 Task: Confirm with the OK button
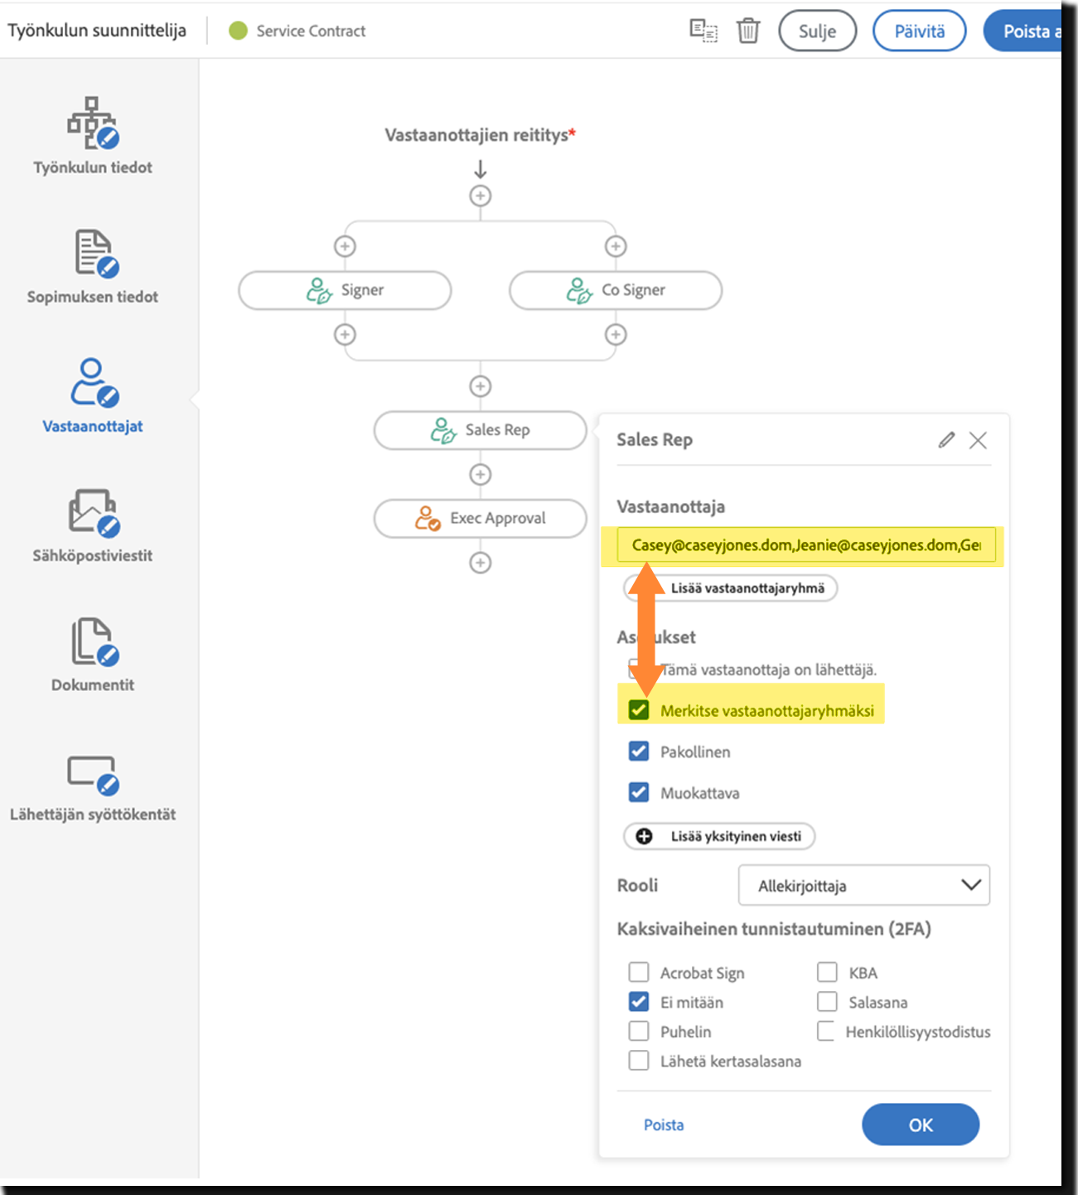[x=921, y=1125]
